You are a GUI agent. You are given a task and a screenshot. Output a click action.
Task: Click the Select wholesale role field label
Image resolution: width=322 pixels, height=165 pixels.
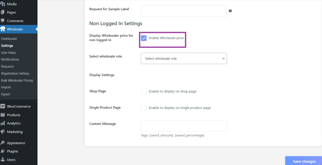tap(106, 56)
